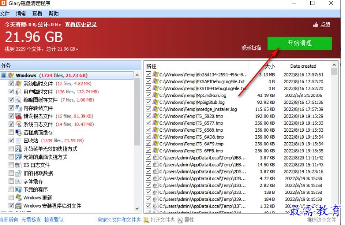The image size is (345, 225).
Task: Open the 帮助 menu
Action: [53, 14]
